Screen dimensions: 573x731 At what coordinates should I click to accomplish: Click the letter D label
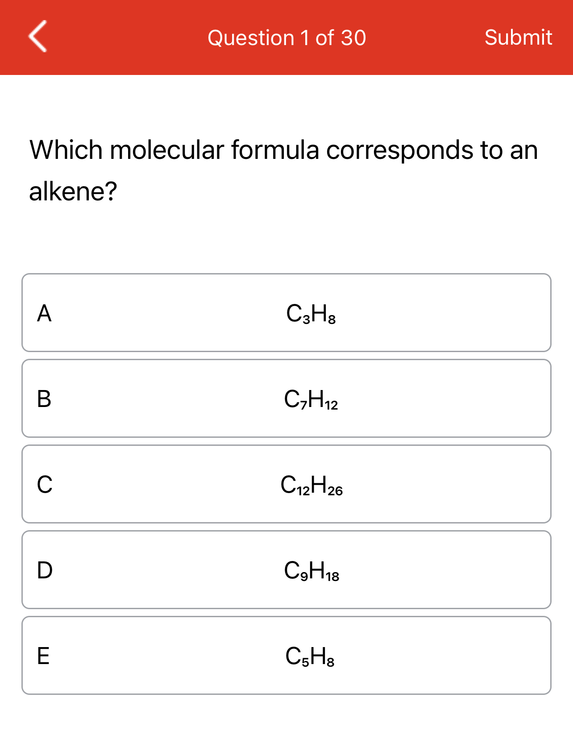point(45,572)
